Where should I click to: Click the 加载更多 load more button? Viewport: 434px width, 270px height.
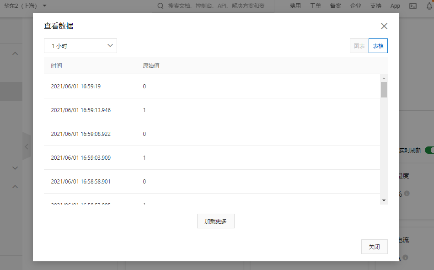tap(215, 221)
